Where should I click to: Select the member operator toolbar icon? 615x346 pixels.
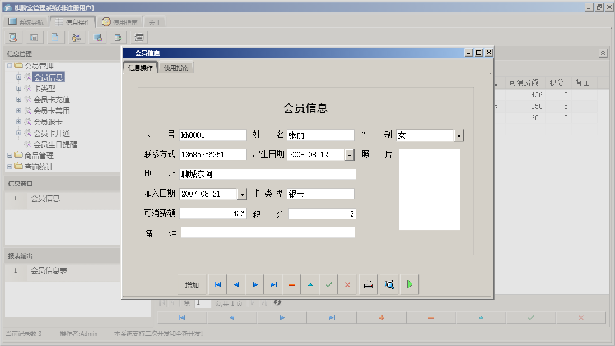point(76,37)
